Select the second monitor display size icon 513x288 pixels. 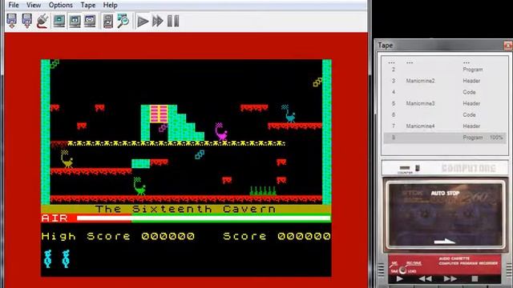[x=75, y=21]
